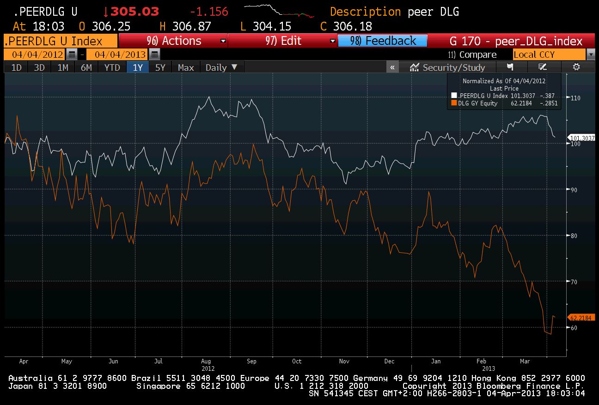Select the Max range tab

(186, 67)
